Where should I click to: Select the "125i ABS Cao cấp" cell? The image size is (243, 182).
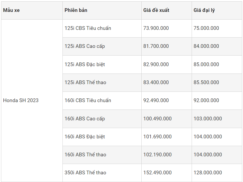tap(85, 46)
